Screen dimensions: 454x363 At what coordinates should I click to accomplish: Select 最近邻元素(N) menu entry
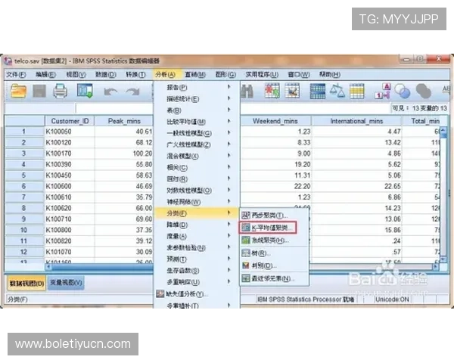[x=274, y=278]
